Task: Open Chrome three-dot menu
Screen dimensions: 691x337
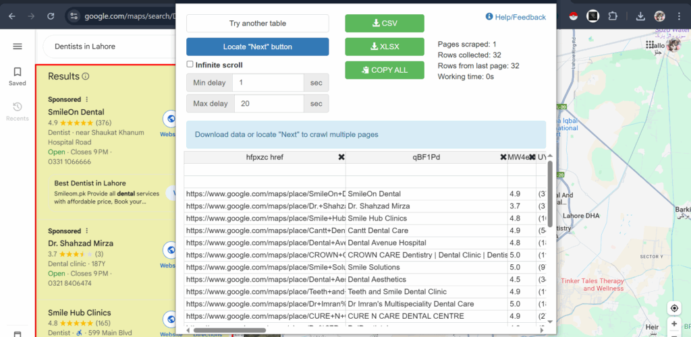Action: coord(679,16)
